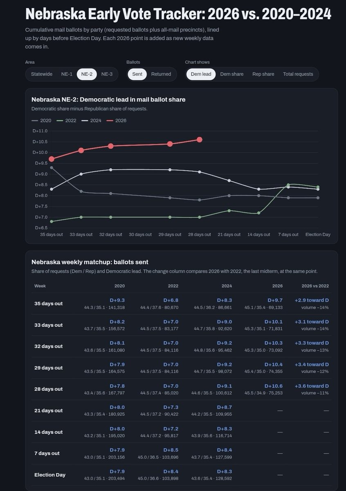Toggle the 2024 legend series
Screen dimensions: 346x491
click(x=91, y=121)
